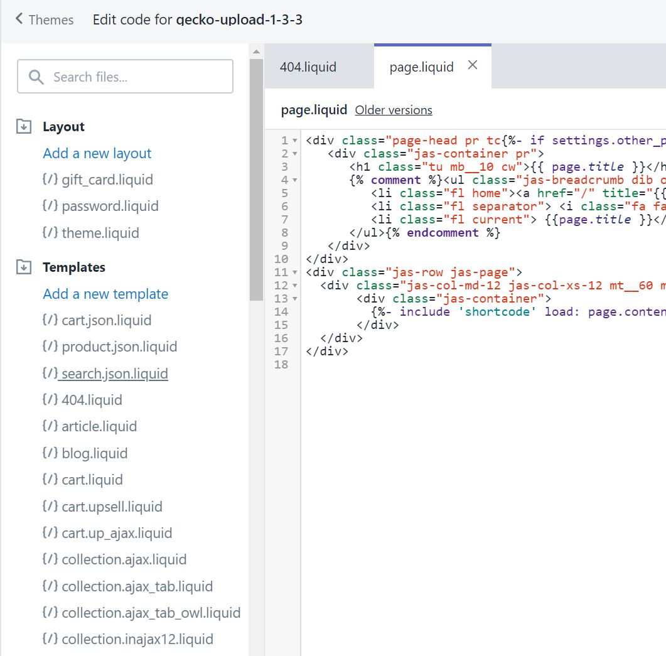The width and height of the screenshot is (666, 656).
Task: Collapse the Layout folder icon
Action: 24,127
